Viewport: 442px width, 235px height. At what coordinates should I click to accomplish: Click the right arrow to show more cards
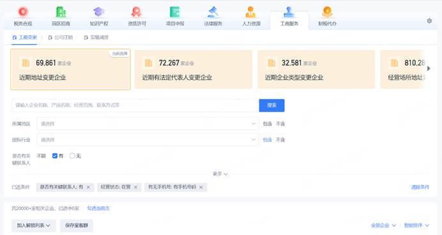click(429, 68)
